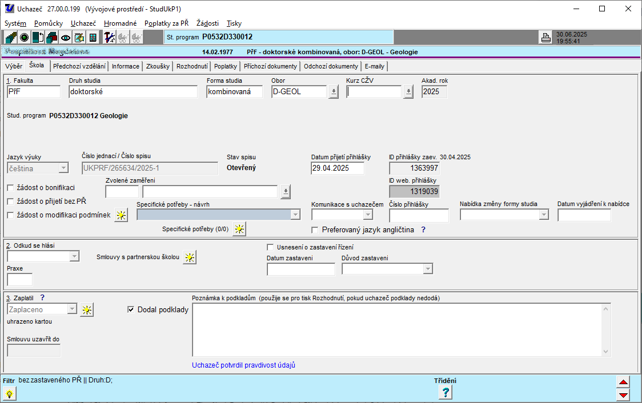Expand the Důvod zastavení dropdown

click(x=427, y=269)
